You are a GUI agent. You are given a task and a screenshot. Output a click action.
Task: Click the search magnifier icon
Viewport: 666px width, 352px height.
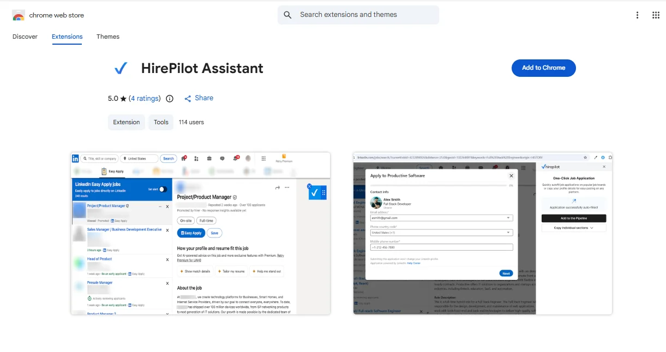click(288, 15)
